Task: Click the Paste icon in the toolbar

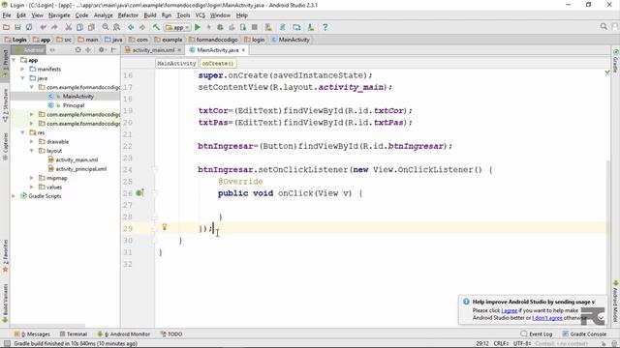Action: 91,27
